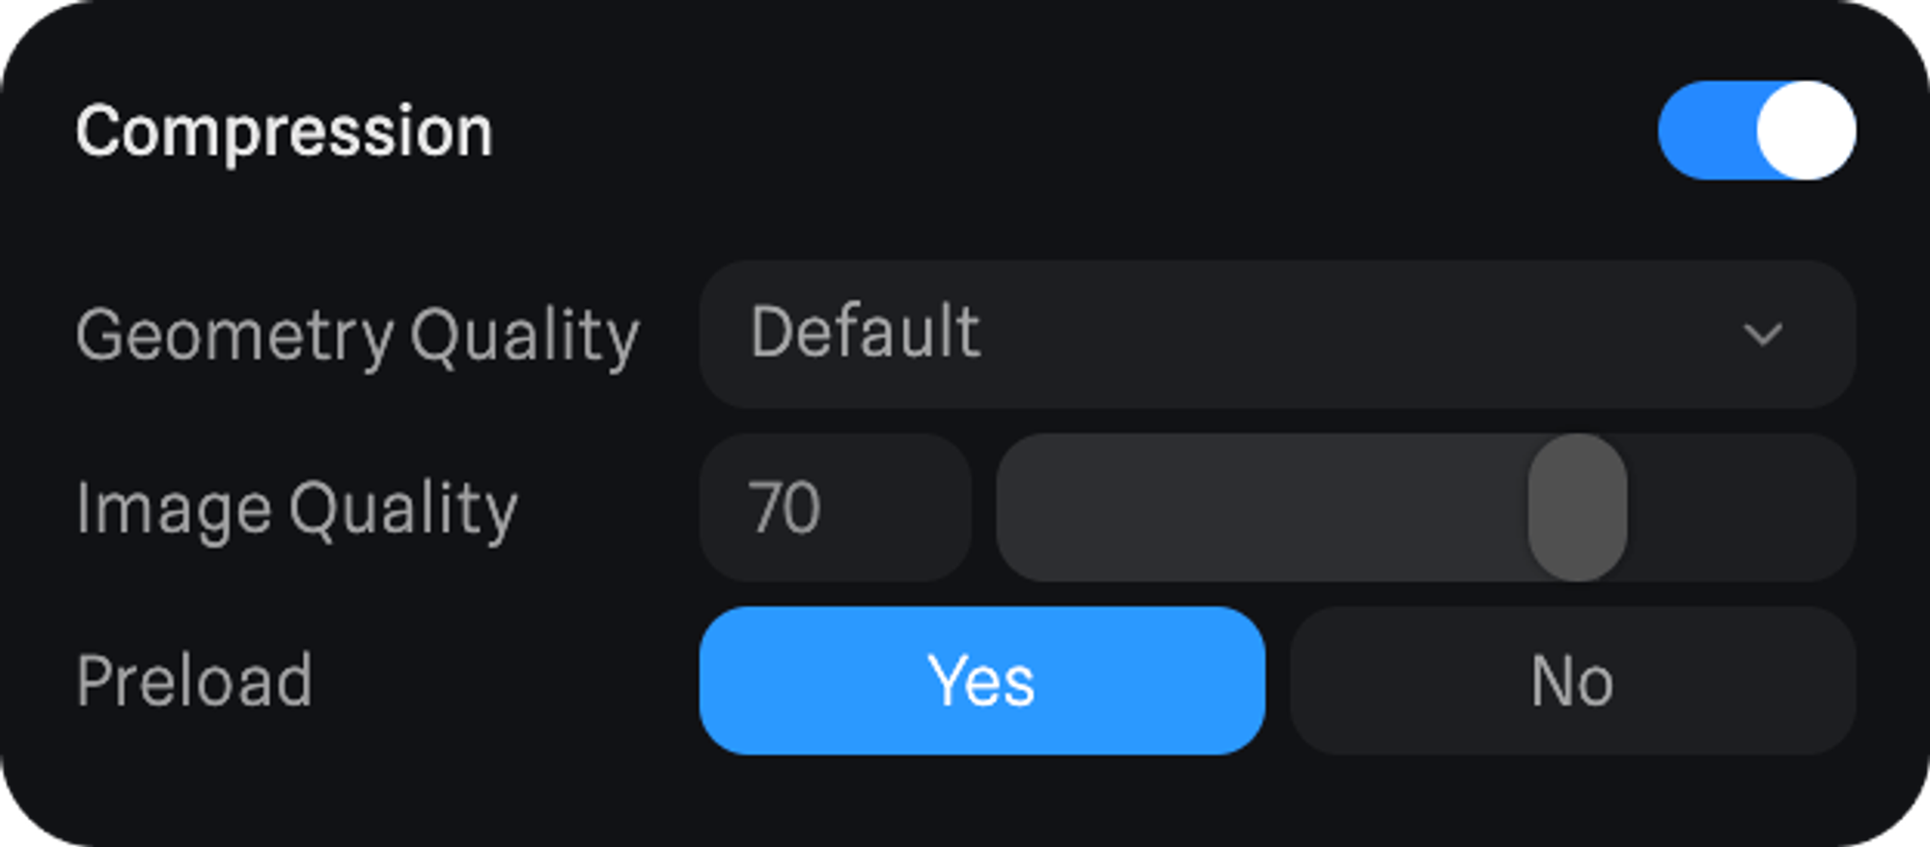Click the Preload label

click(x=194, y=681)
